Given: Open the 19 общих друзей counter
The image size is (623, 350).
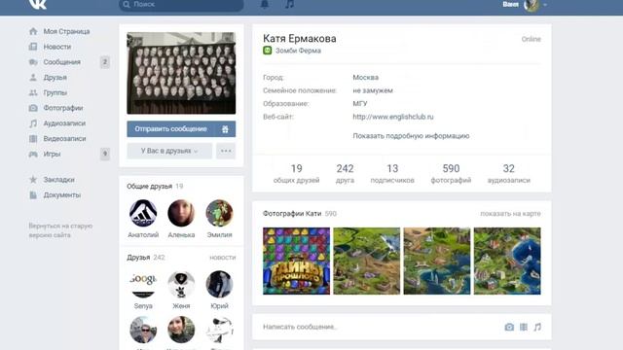Looking at the screenshot, I should [x=296, y=173].
